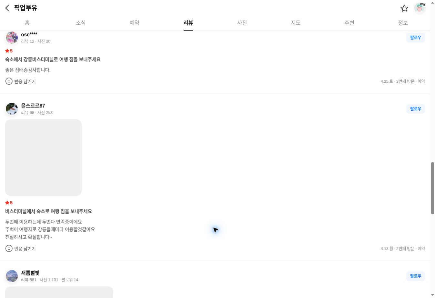Click stats 리뷰 581 · 사진 1,101 · 팔로워 14
The image size is (435, 298).
point(50,280)
